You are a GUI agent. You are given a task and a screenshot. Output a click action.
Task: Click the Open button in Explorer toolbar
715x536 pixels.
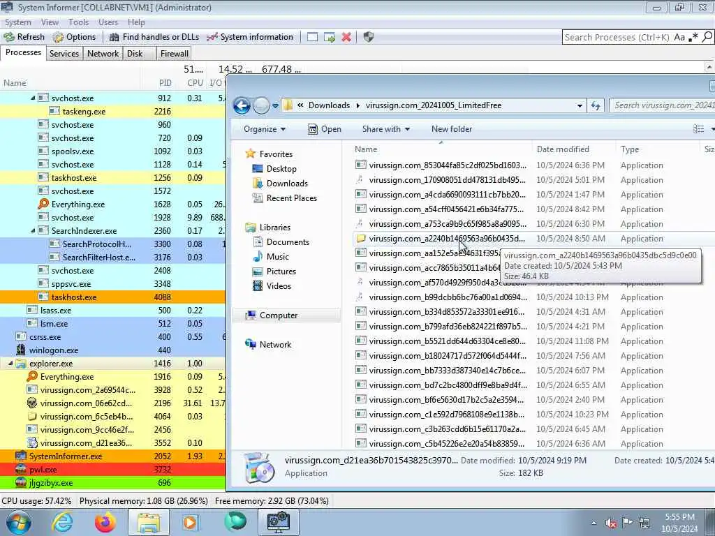click(x=325, y=129)
